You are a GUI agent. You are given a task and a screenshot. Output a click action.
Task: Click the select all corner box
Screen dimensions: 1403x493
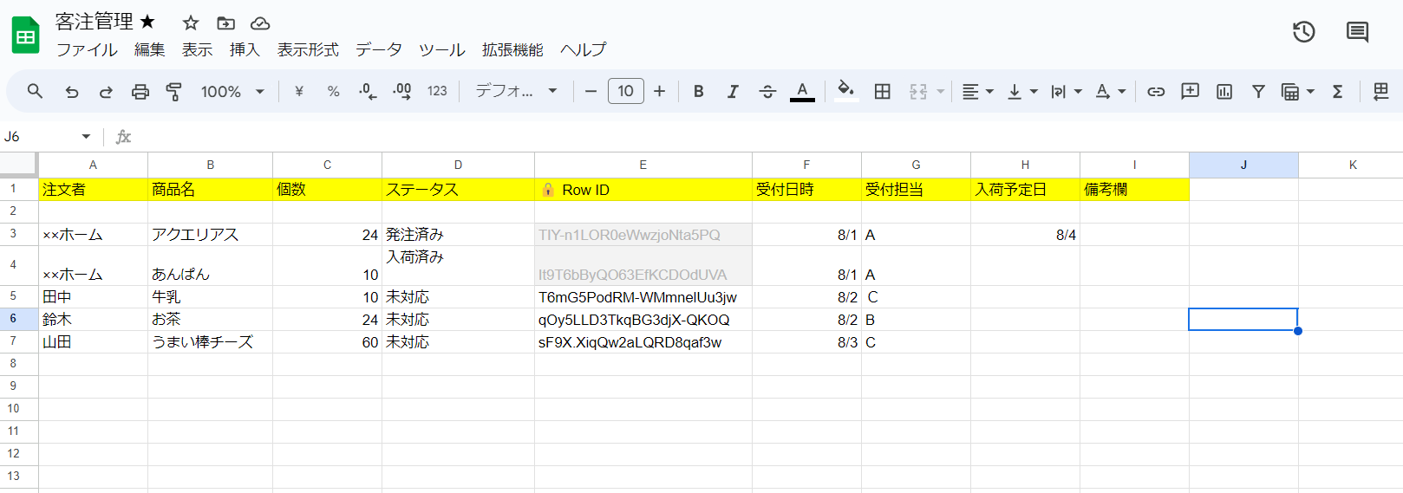pyautogui.click(x=18, y=165)
